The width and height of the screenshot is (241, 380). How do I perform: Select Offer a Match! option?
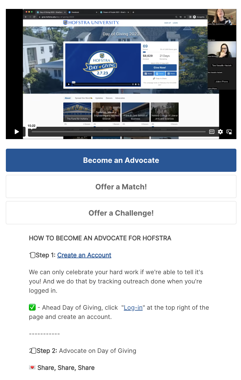point(121,187)
